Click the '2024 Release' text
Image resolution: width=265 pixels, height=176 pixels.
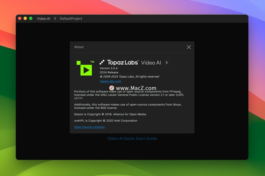pyautogui.click(x=109, y=72)
